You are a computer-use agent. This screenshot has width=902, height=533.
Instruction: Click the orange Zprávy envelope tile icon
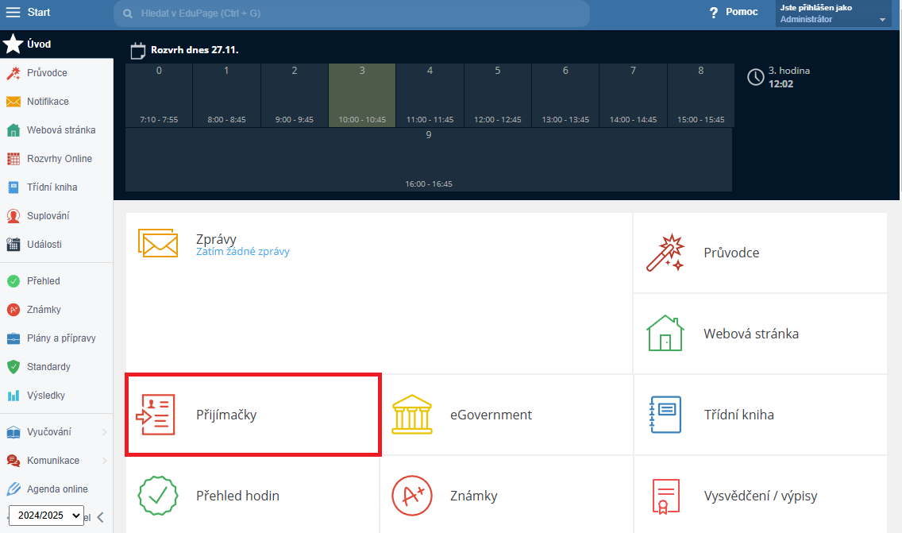(158, 243)
